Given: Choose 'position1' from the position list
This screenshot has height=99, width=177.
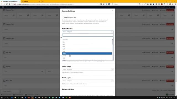Looking at the screenshot, I should coord(87,40).
